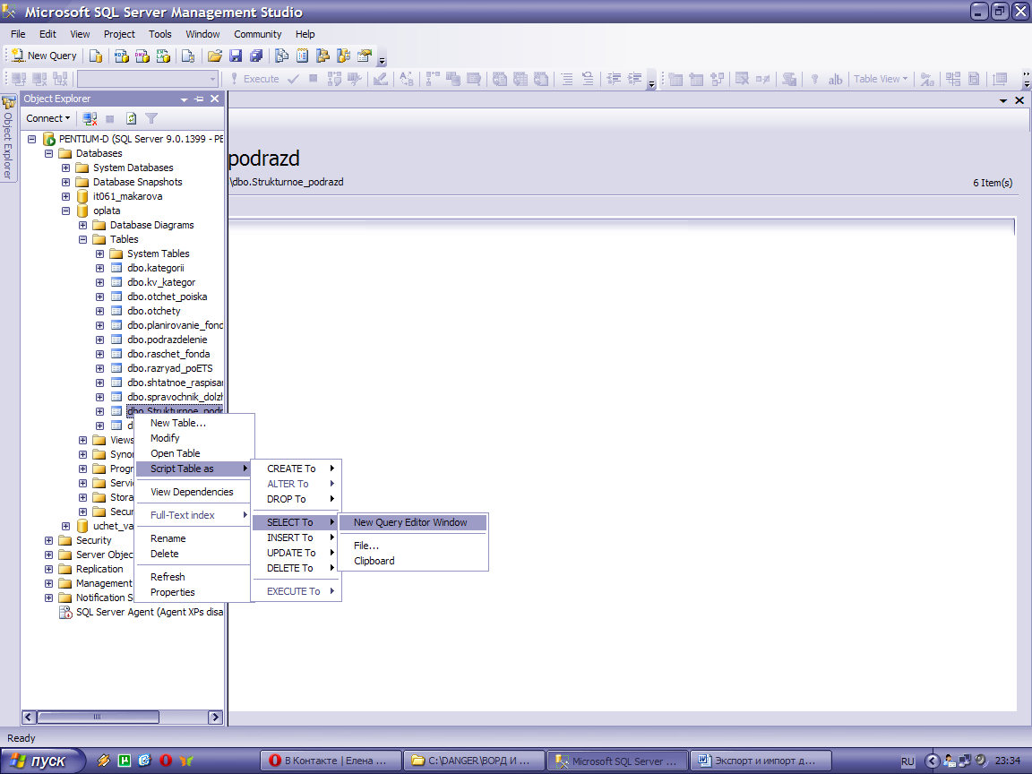Collapse the Databases tree node
The height and width of the screenshot is (774, 1032).
point(48,153)
